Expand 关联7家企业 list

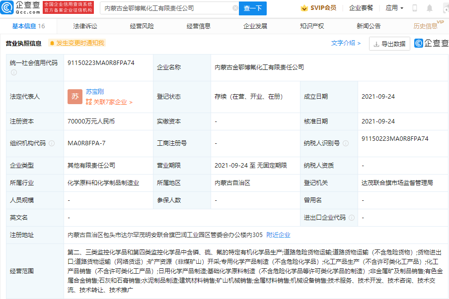click(109, 102)
